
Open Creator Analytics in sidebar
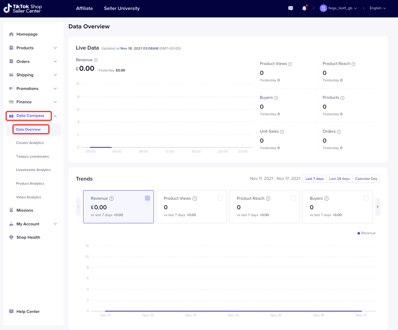[30, 143]
